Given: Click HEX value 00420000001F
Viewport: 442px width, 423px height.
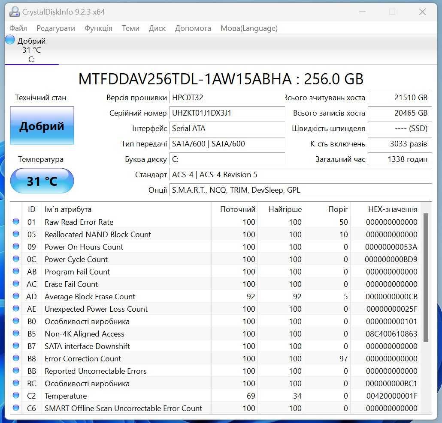Looking at the screenshot, I should (x=392, y=396).
